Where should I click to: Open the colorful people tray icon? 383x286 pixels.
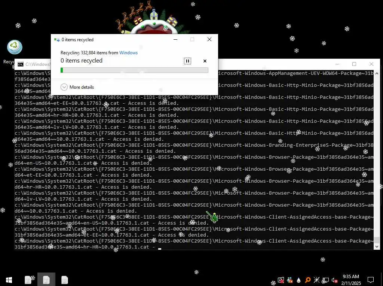click(290, 280)
